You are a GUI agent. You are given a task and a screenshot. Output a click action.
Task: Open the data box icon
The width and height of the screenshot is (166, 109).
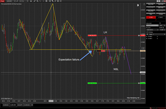(46, 1)
